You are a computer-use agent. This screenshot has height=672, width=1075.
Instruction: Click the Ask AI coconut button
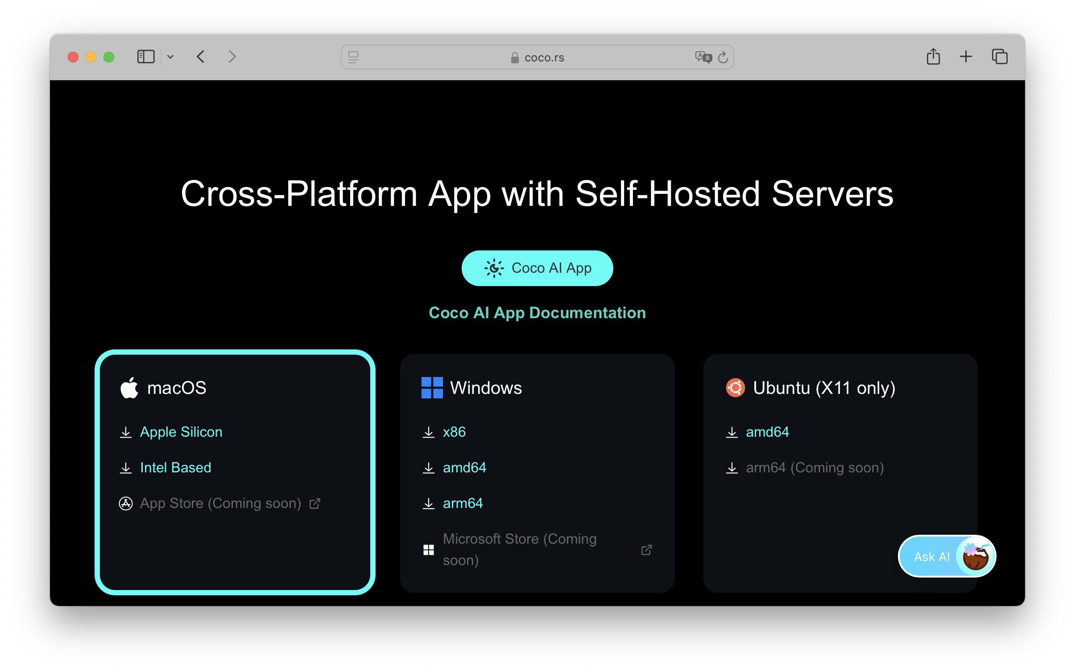[x=947, y=556]
